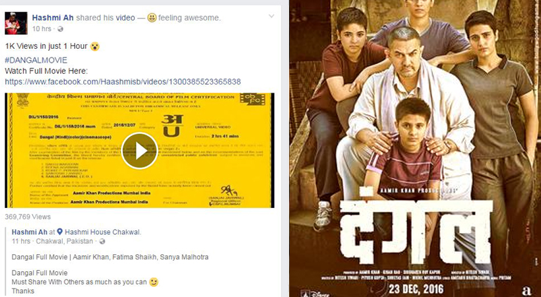Click the 369,769 Views count
Image resolution: width=541 pixels, height=297 pixels.
tap(28, 217)
